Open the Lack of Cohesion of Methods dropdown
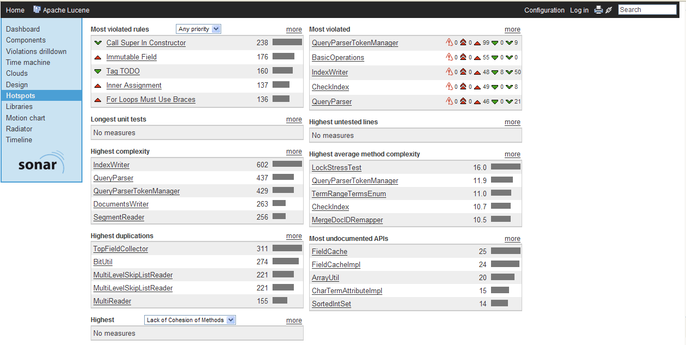686x345 pixels. tap(190, 320)
